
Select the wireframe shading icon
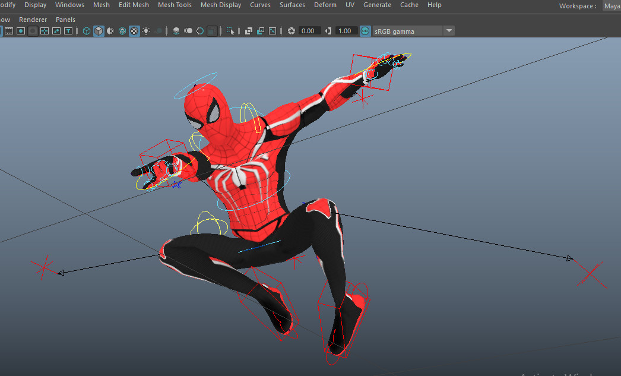[86, 30]
